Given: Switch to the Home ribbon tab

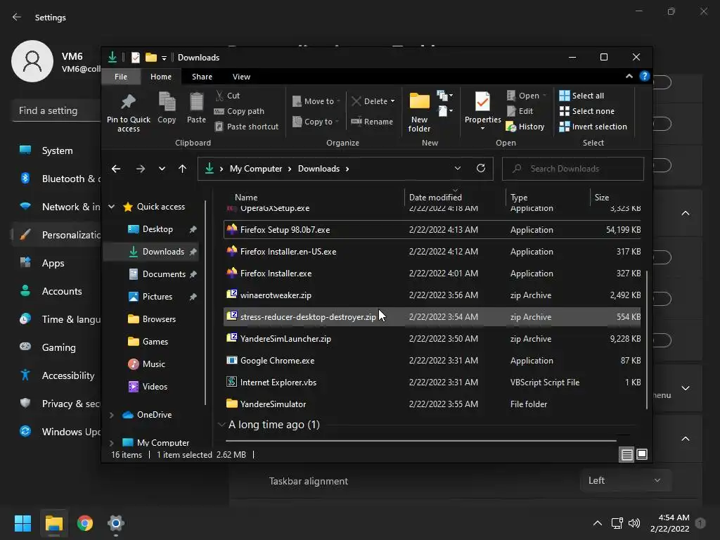Looking at the screenshot, I should pos(161,77).
